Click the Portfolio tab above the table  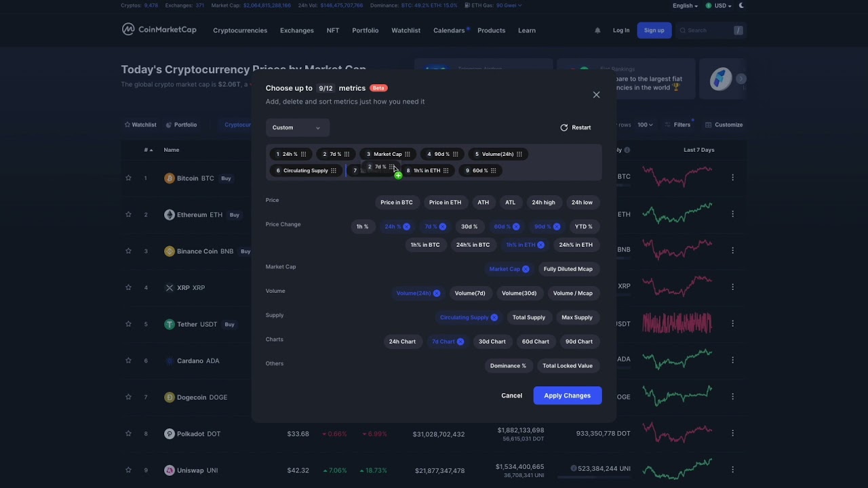click(182, 125)
